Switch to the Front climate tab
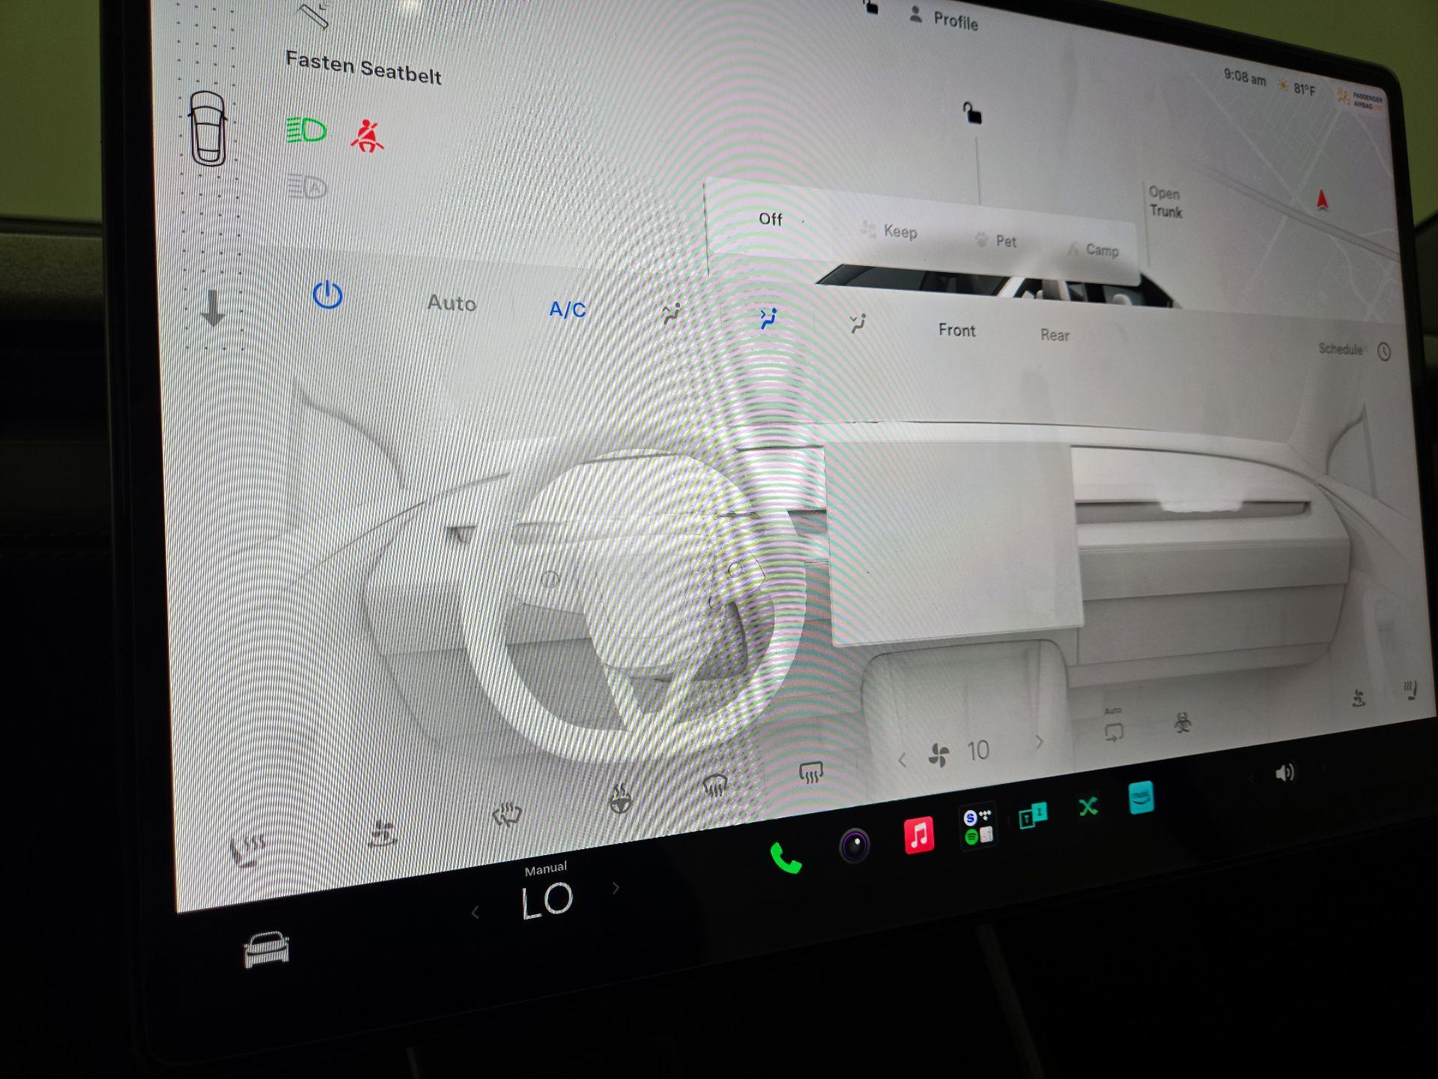This screenshot has height=1079, width=1438. [956, 330]
